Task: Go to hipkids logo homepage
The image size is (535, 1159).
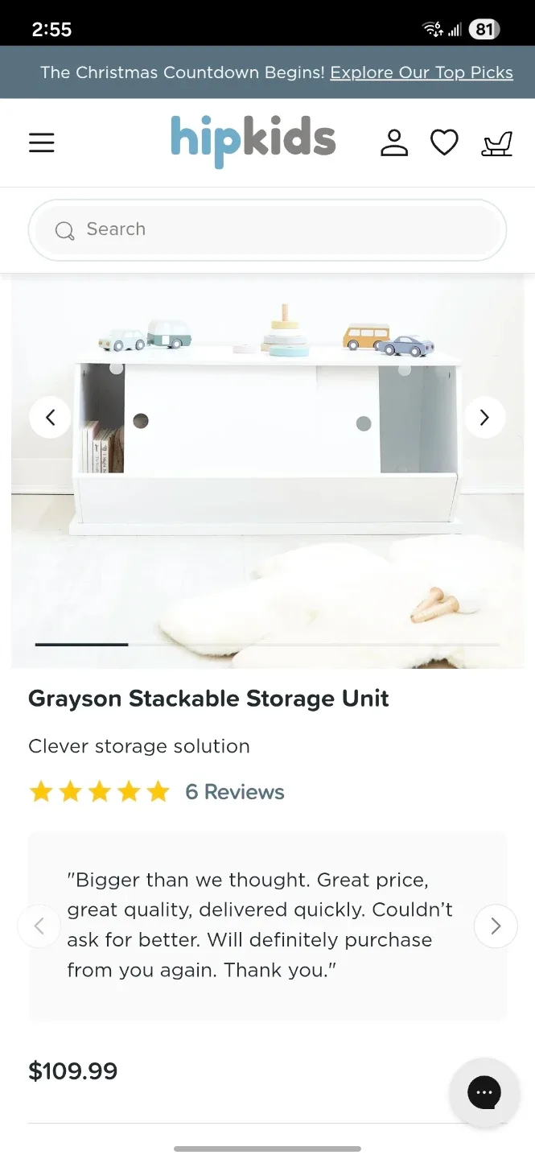Action: tap(253, 141)
